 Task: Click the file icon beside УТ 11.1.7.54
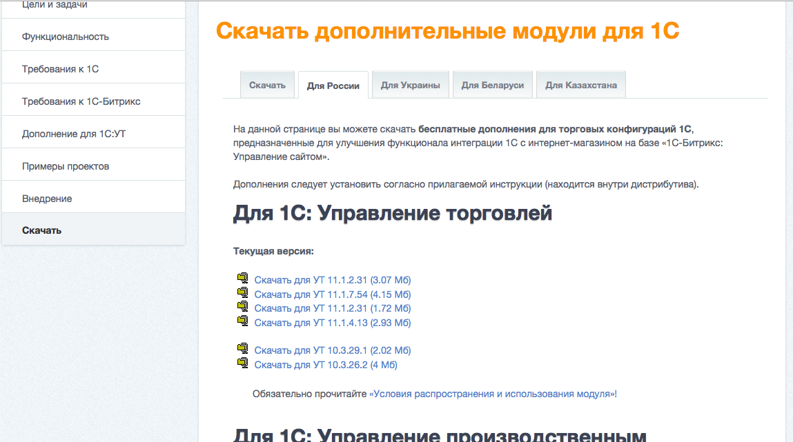tap(242, 293)
